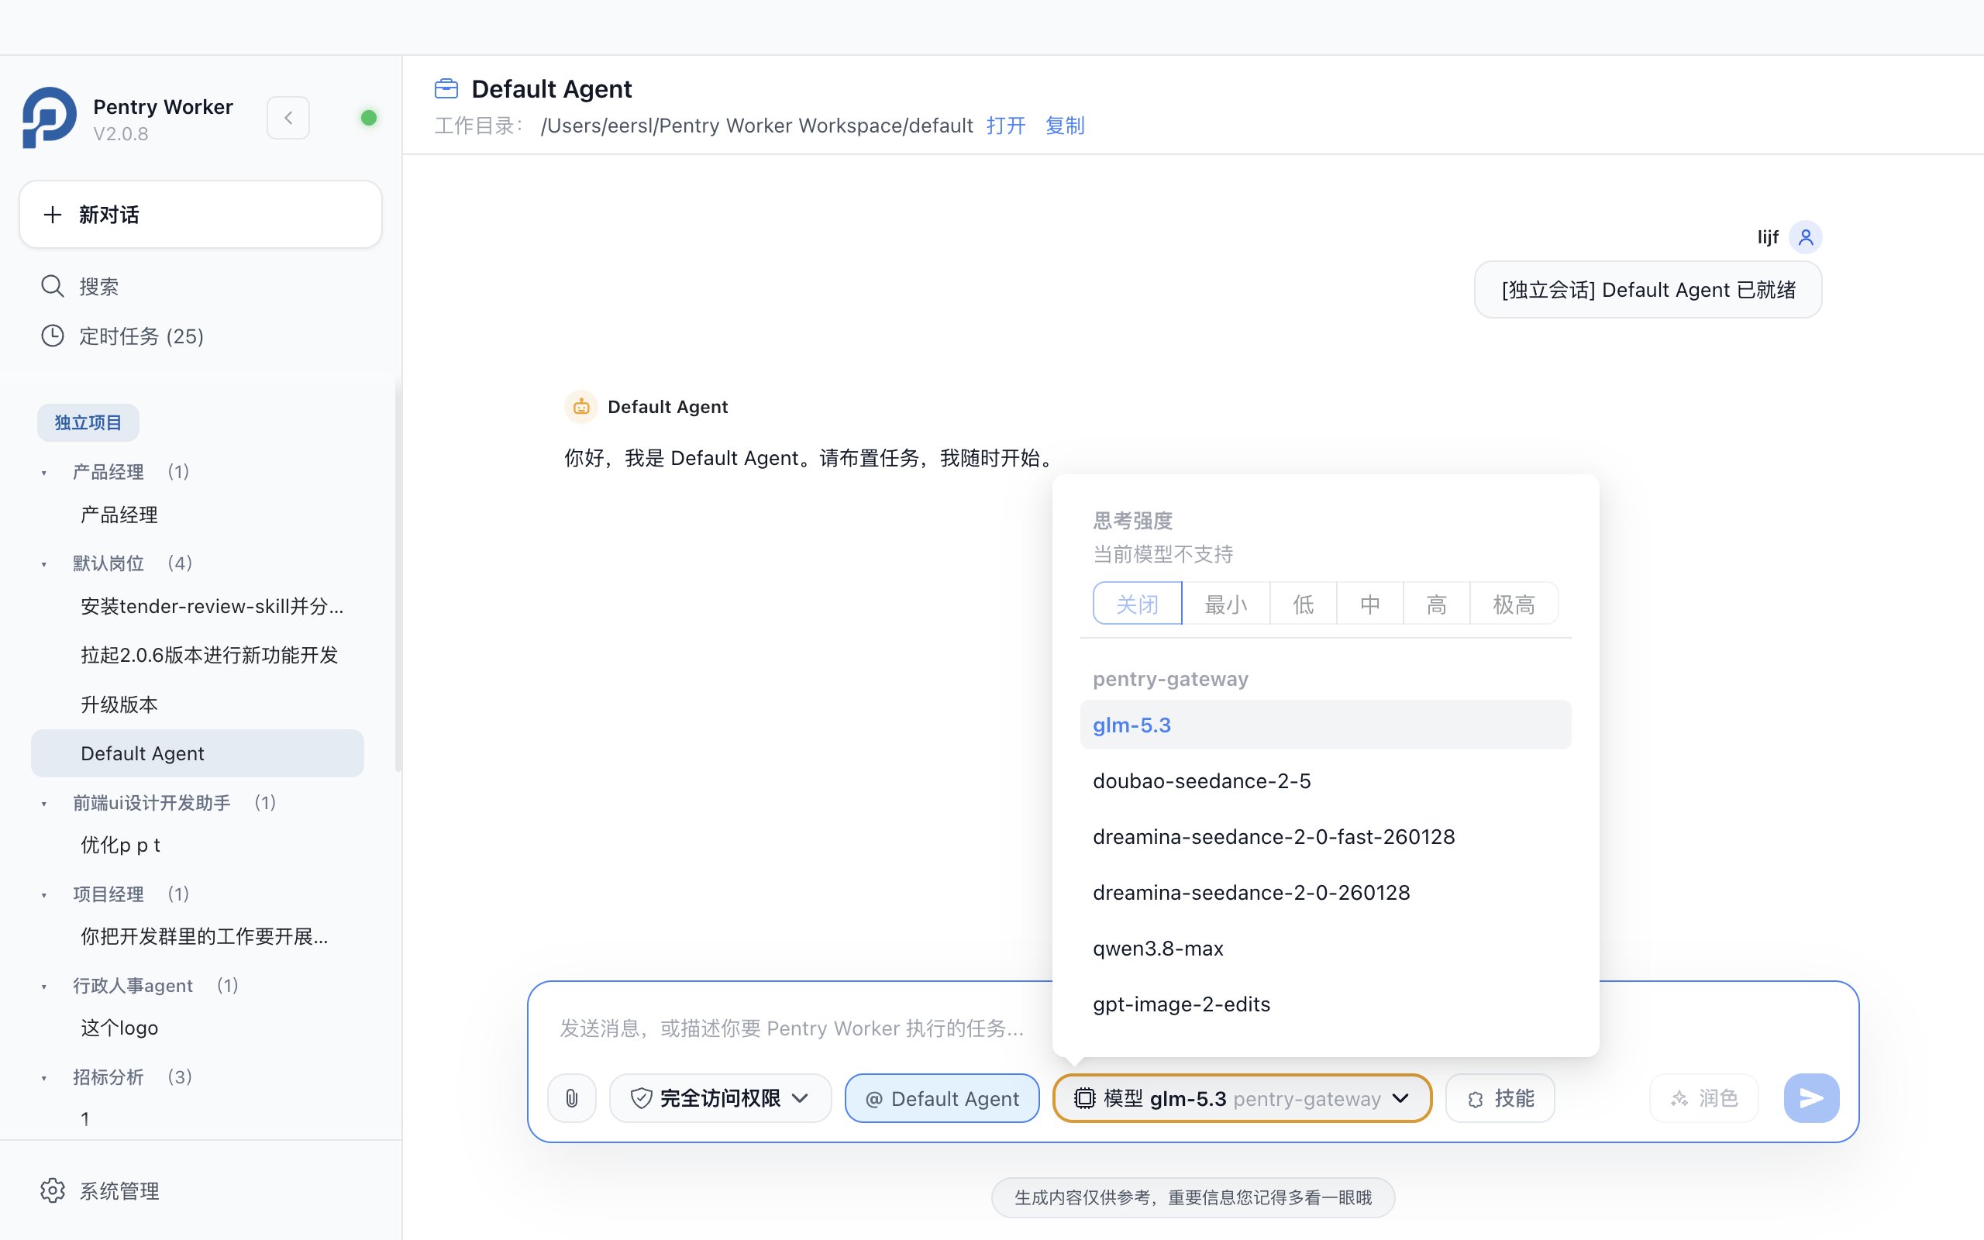Collapse the 产品经理 (1) group

tap(44, 473)
